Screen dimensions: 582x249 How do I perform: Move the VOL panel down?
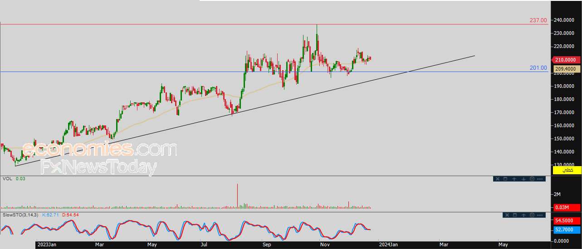523,179
